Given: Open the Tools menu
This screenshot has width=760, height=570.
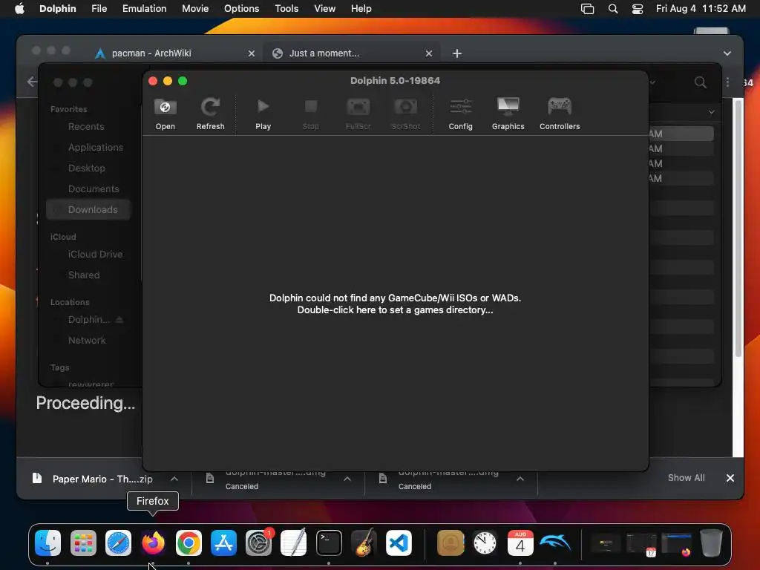Looking at the screenshot, I should point(286,9).
